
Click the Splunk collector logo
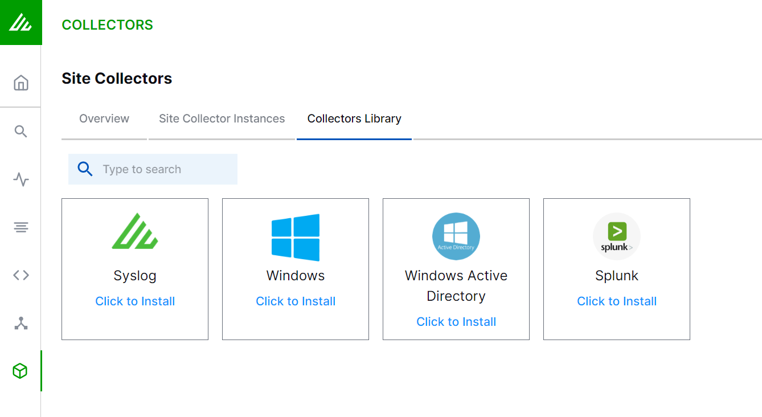[x=617, y=236]
